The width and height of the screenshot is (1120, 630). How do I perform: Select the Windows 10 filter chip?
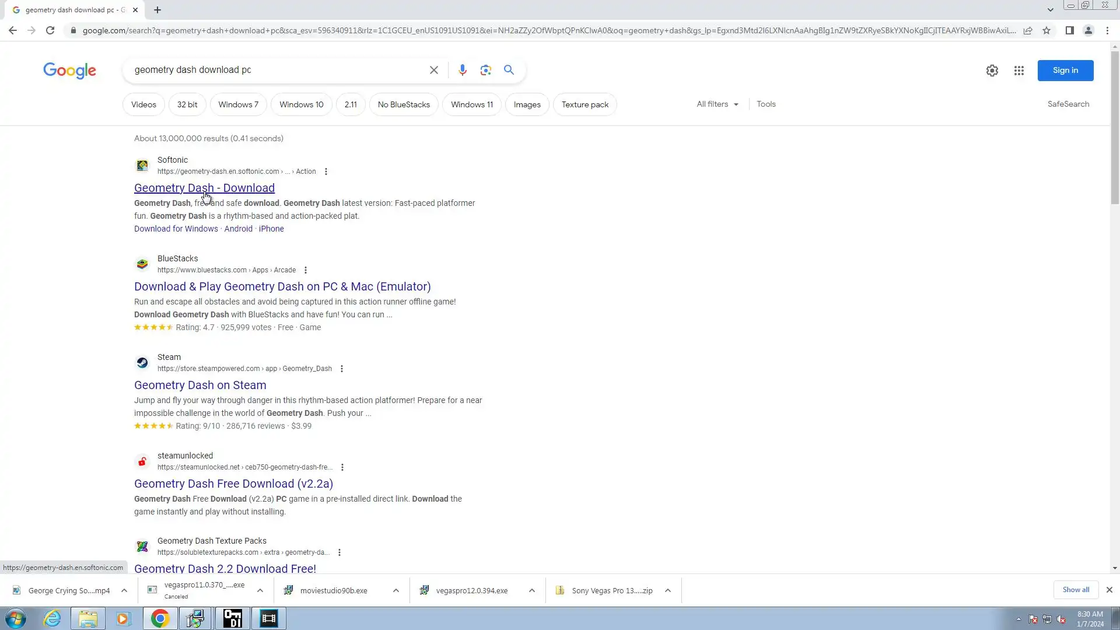[x=301, y=104]
